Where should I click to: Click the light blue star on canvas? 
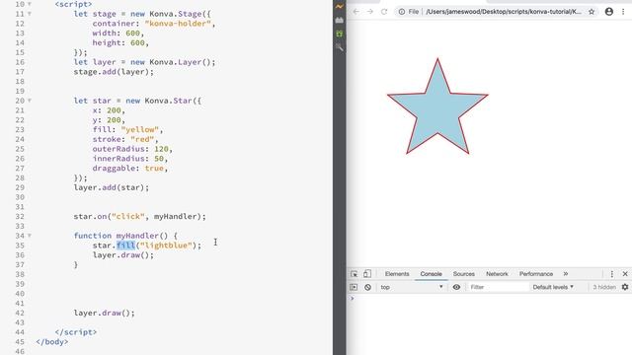coord(437,108)
